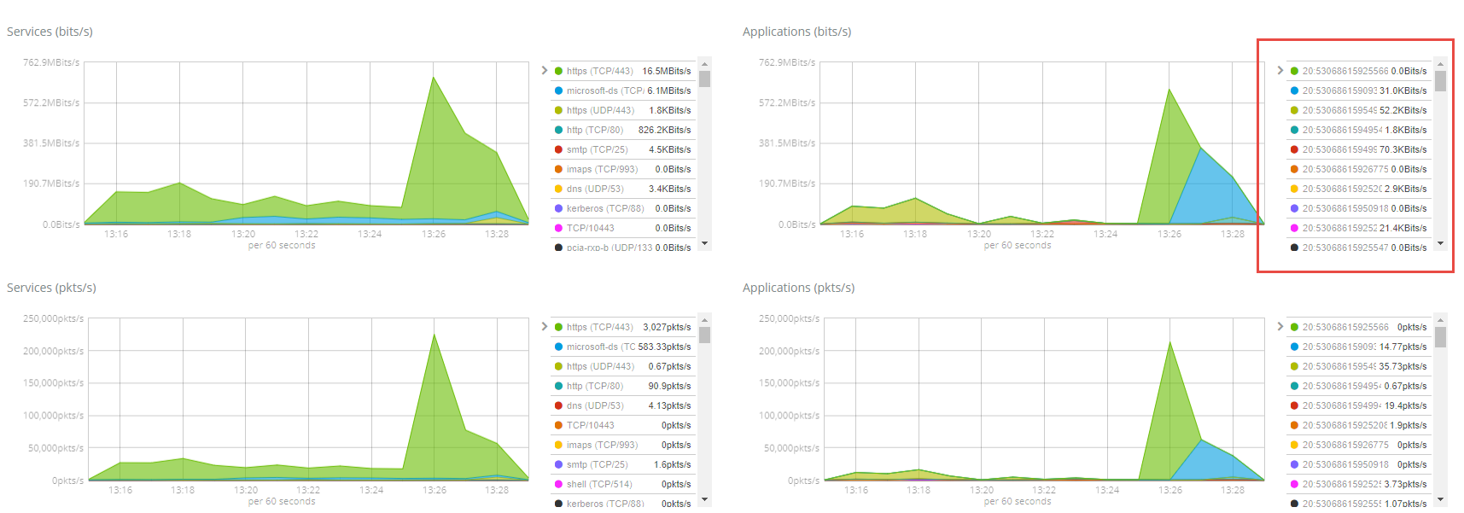Image resolution: width=1464 pixels, height=513 pixels.
Task: Click blue dot for microsoft-ds 583.33pkts/s
Action: (558, 347)
